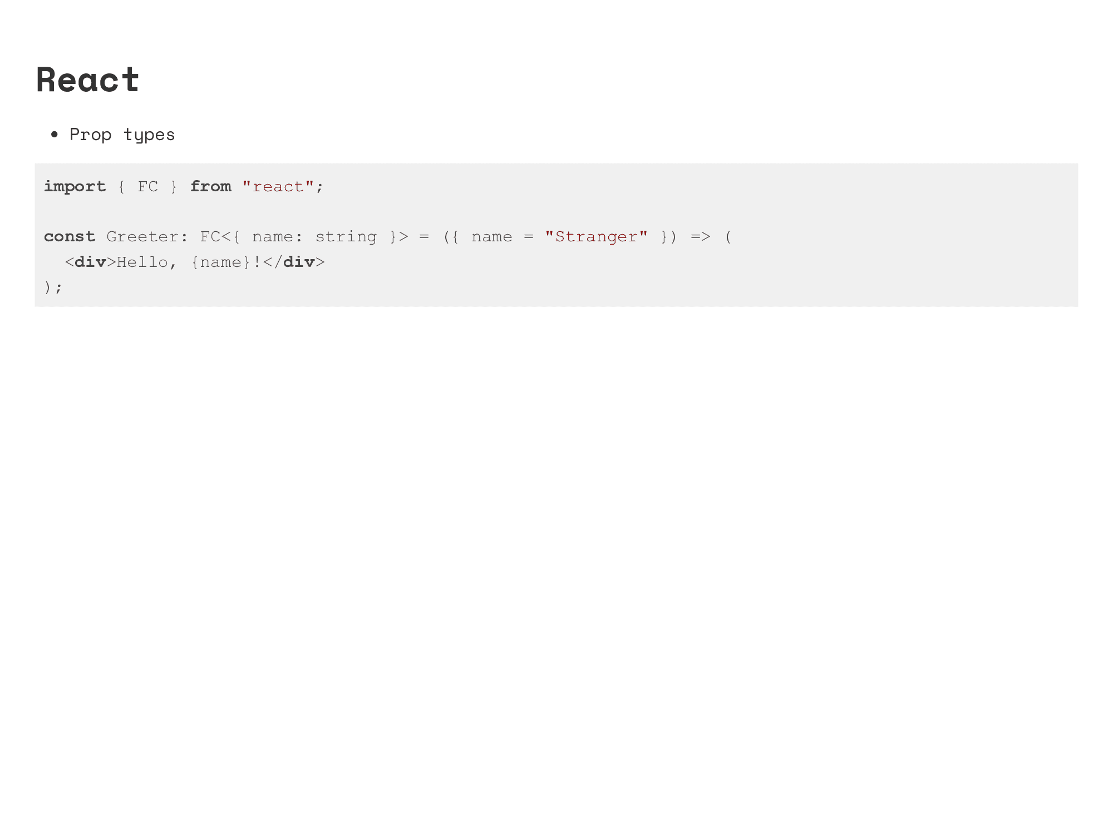
Task: Click the from keyword
Action: pos(210,186)
